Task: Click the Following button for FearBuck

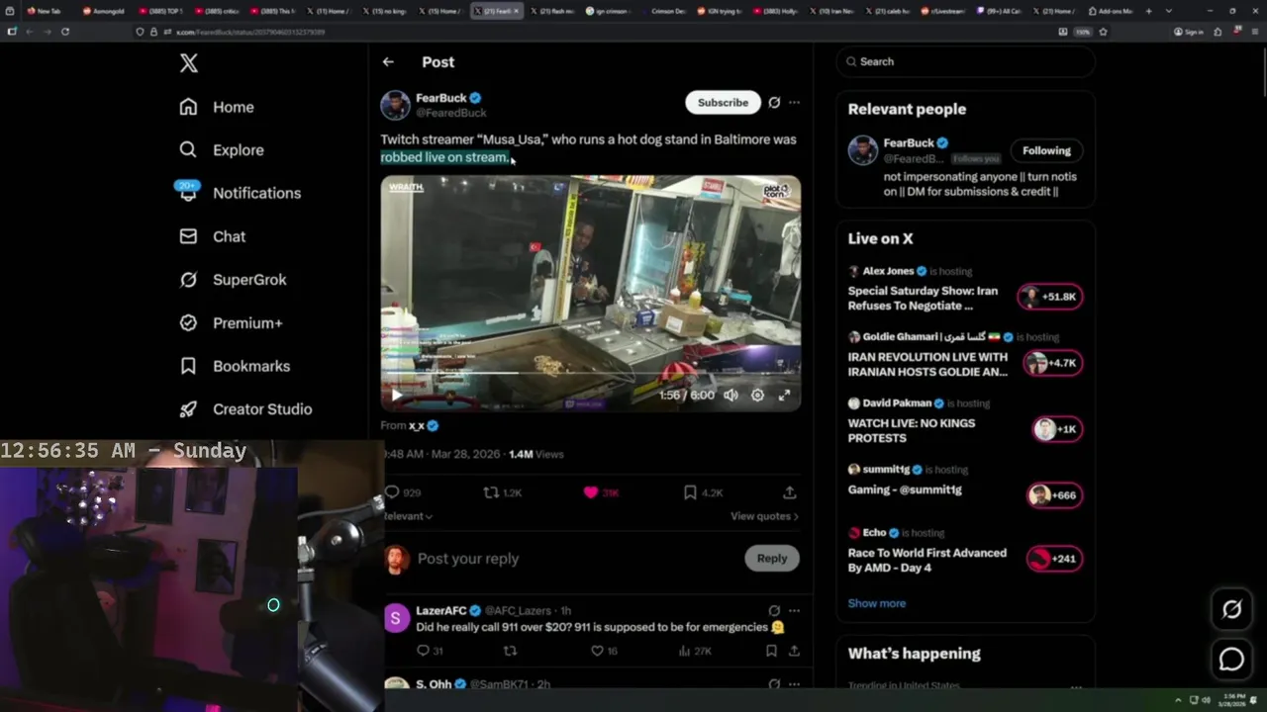Action: [1046, 150]
